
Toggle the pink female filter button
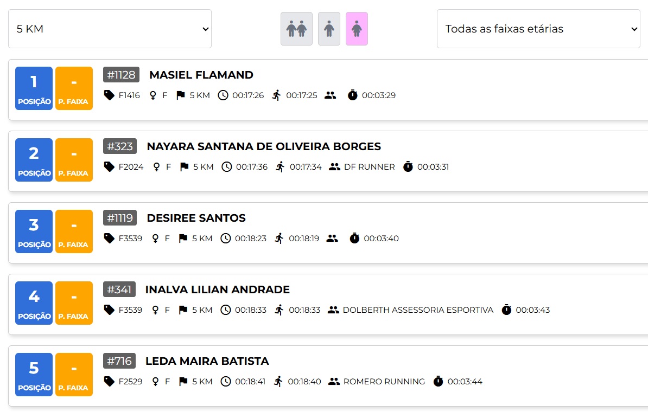click(357, 29)
